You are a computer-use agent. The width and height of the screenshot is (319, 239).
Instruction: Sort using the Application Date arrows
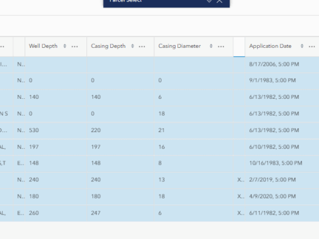tap(302, 46)
